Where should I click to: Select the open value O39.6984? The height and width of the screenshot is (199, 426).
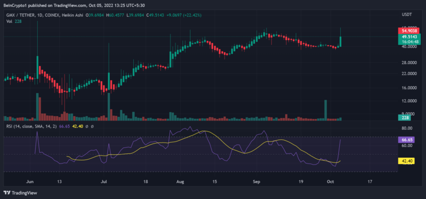(x=95, y=15)
